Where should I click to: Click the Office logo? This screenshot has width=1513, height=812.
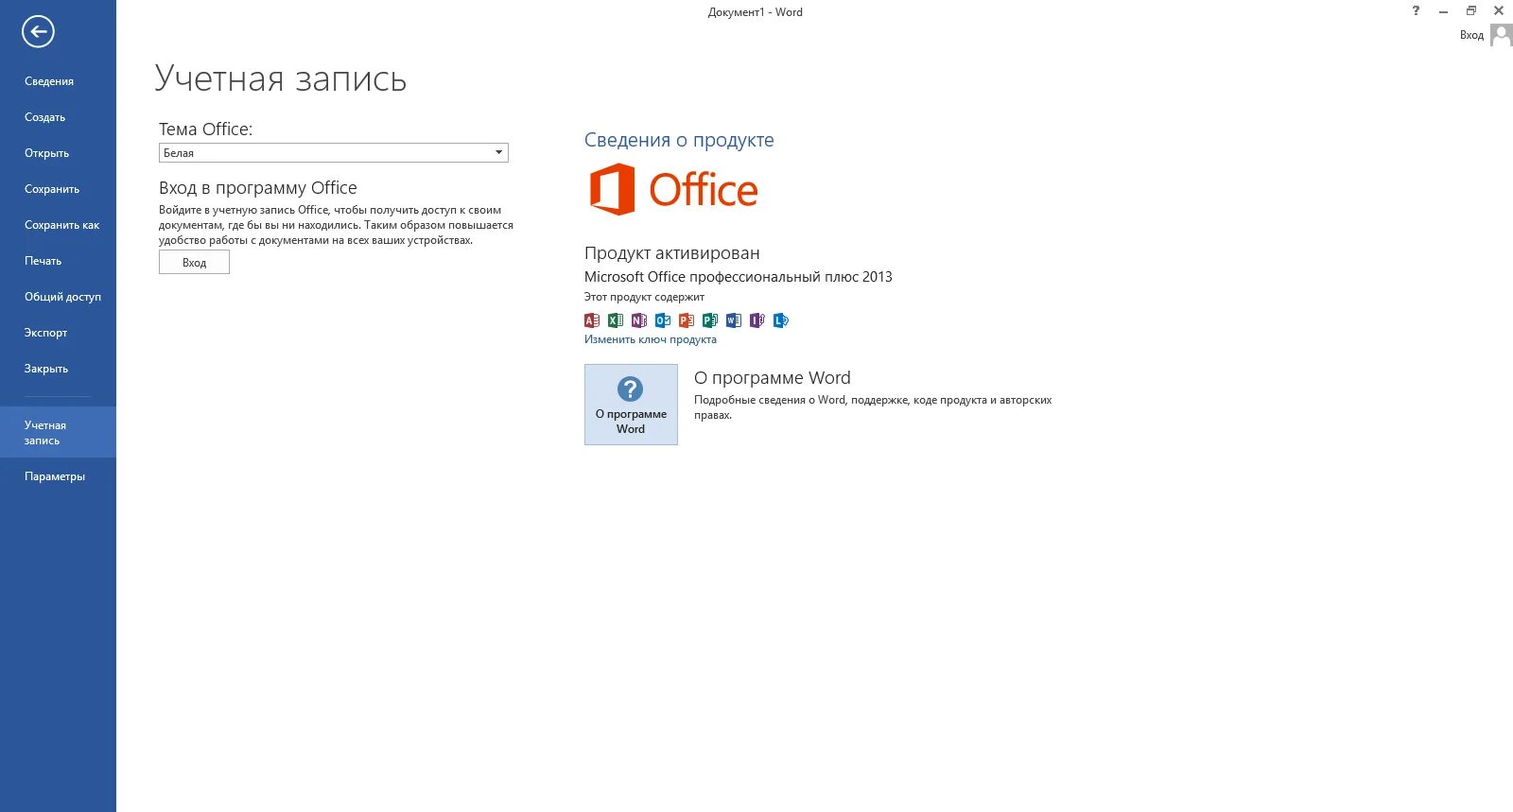[x=673, y=189]
